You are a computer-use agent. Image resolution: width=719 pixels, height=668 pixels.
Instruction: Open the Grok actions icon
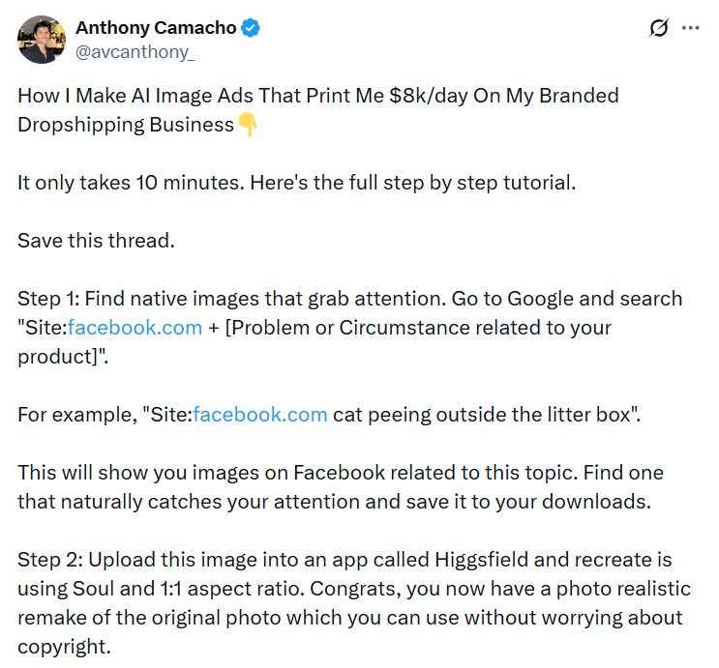point(659,29)
